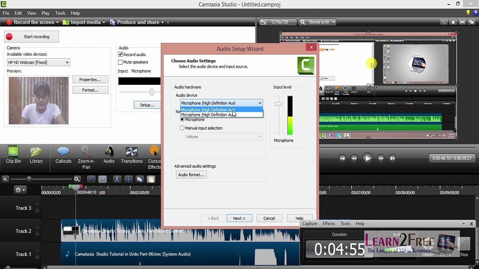Open webcam Properties dialog
Viewport: 479px width, 269px height.
(90, 80)
